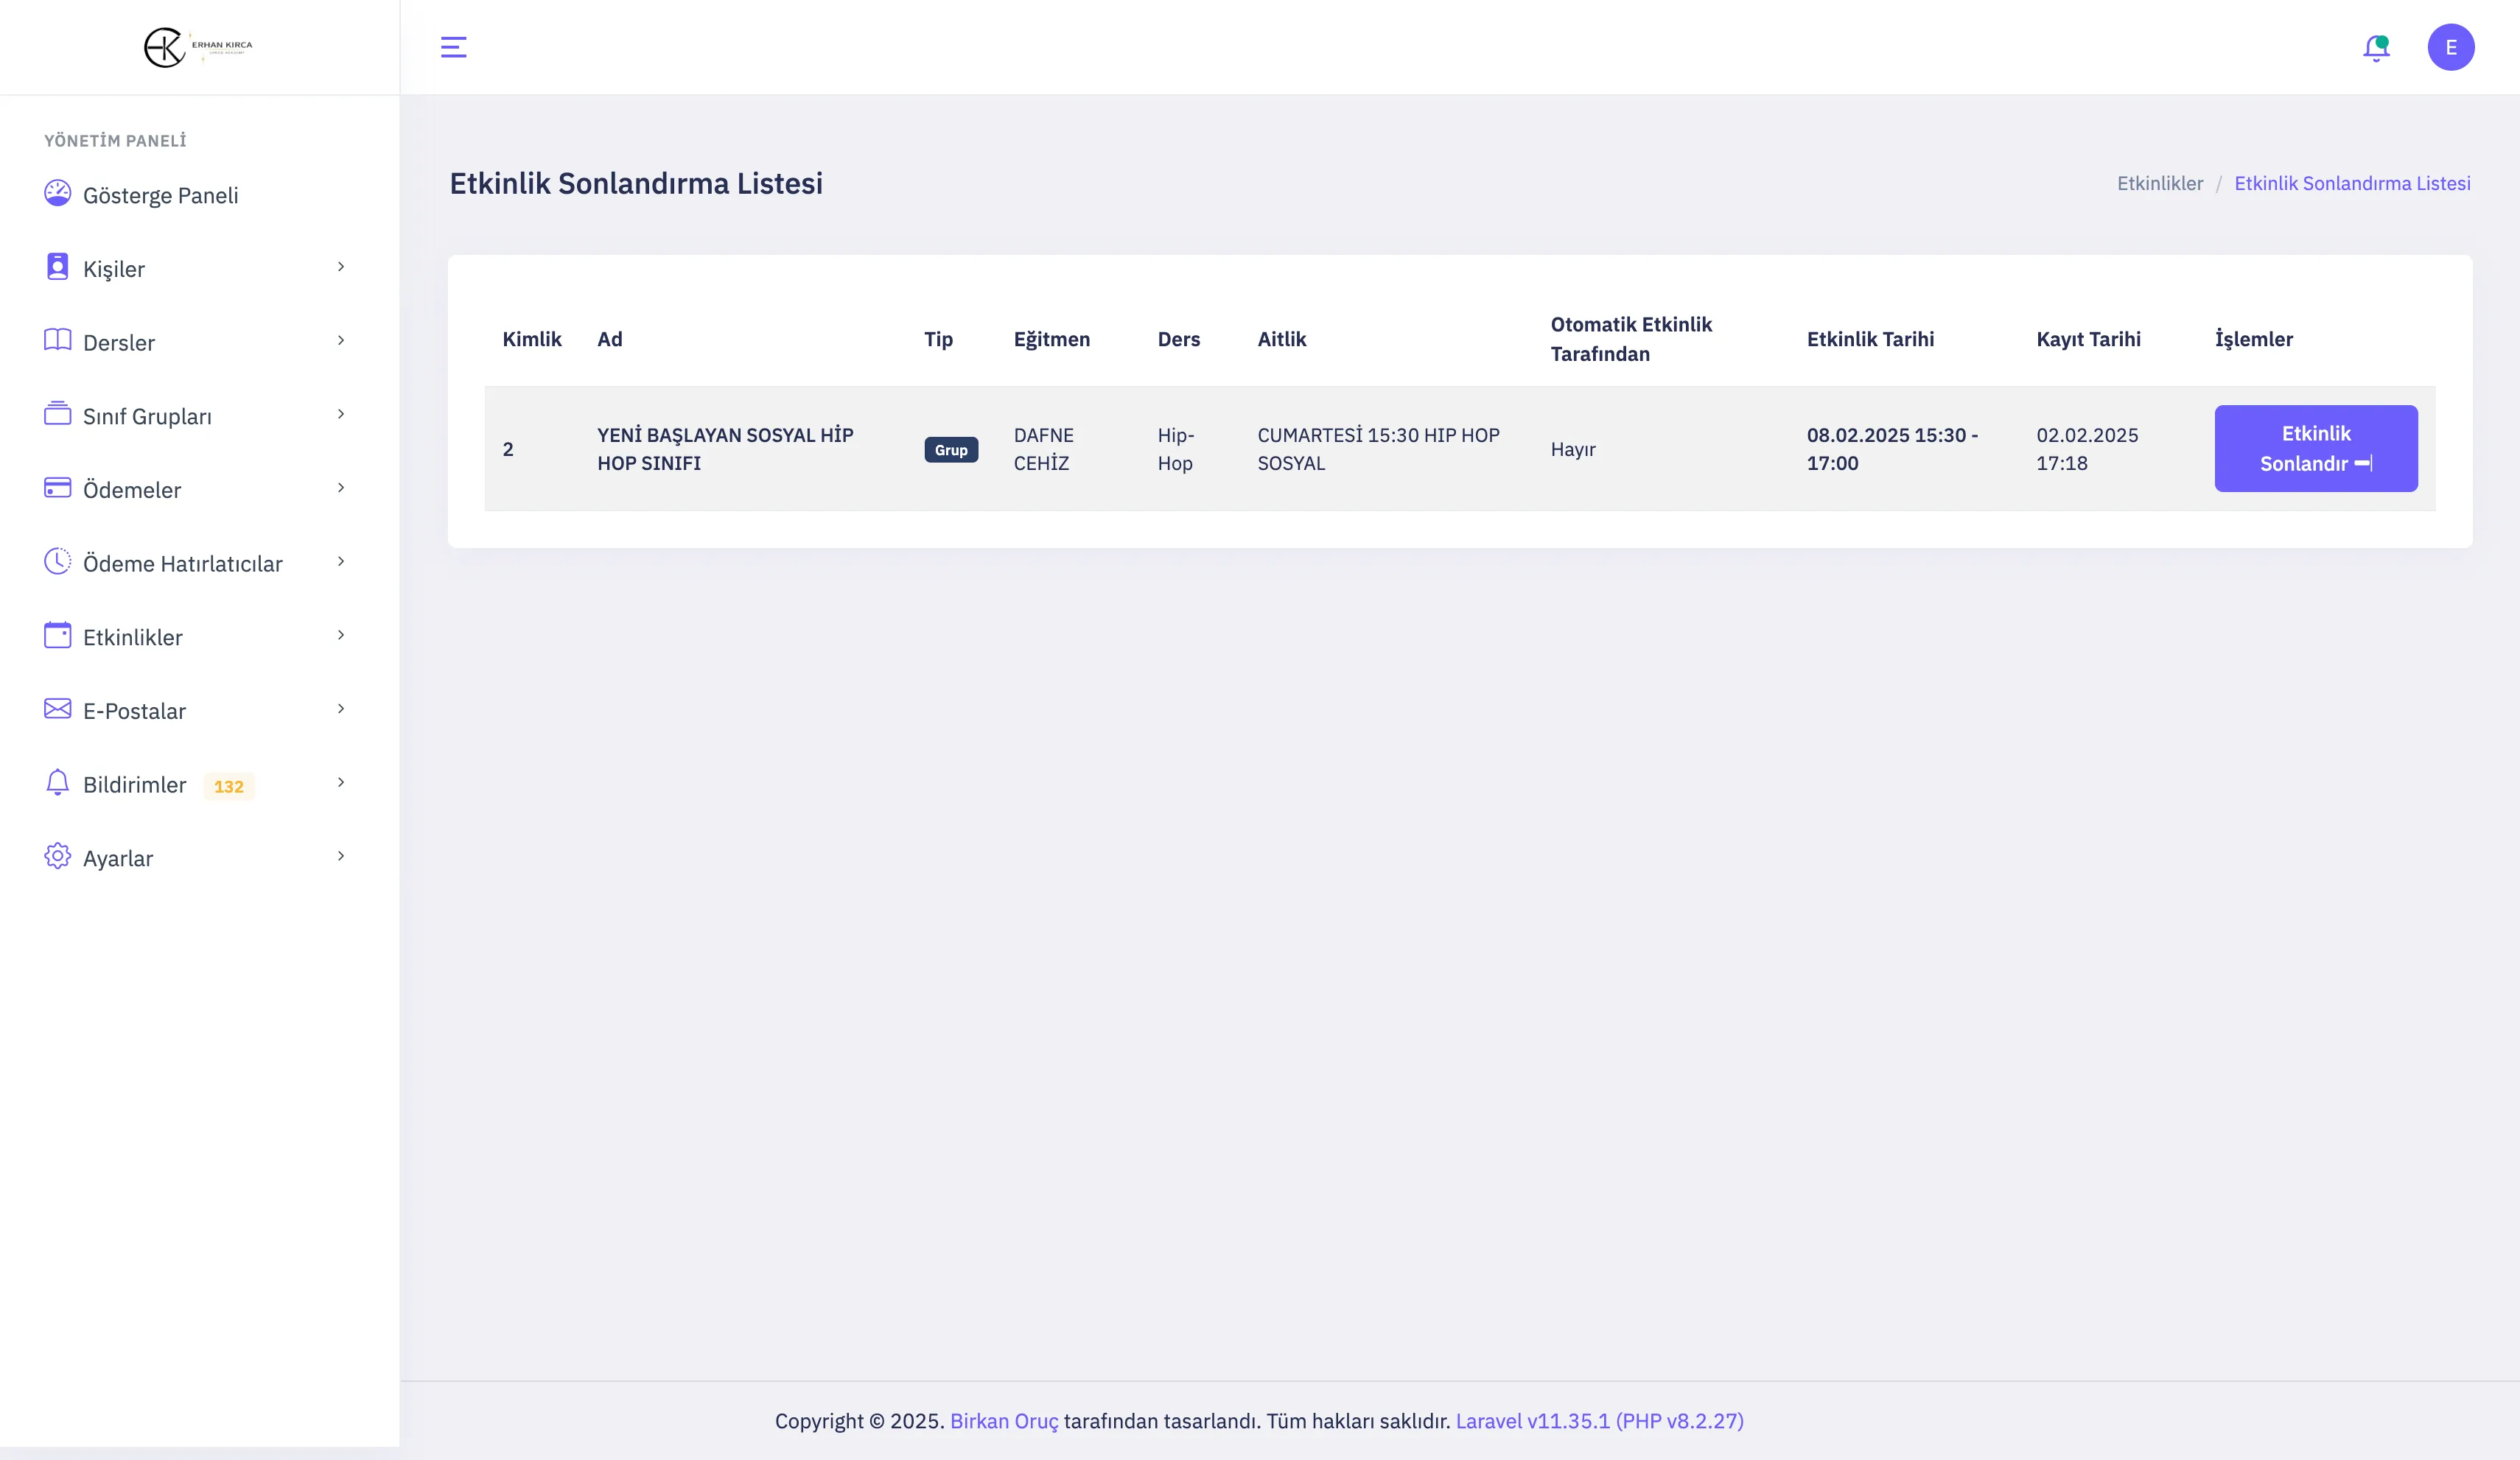Screen dimensions: 2520x1460
Task: Expand the Ödeme Hatırlatıcılar chevron
Action: pyautogui.click(x=341, y=561)
